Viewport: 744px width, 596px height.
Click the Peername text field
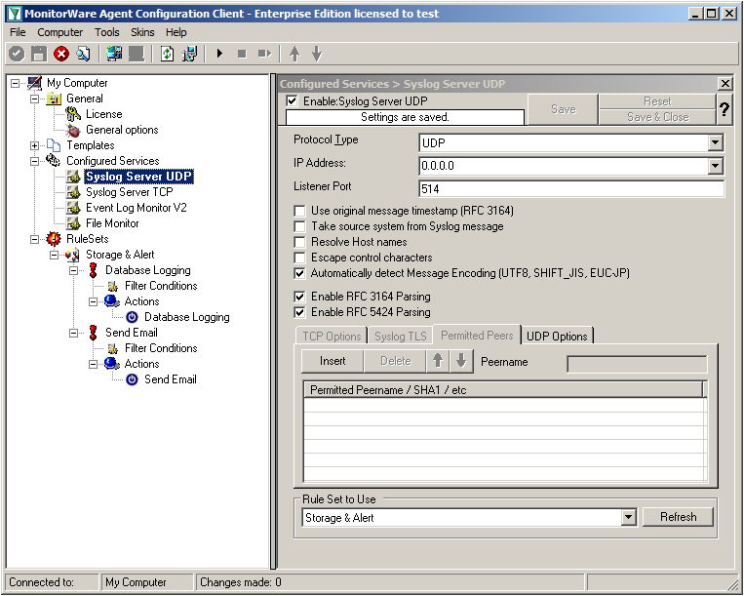pyautogui.click(x=638, y=364)
